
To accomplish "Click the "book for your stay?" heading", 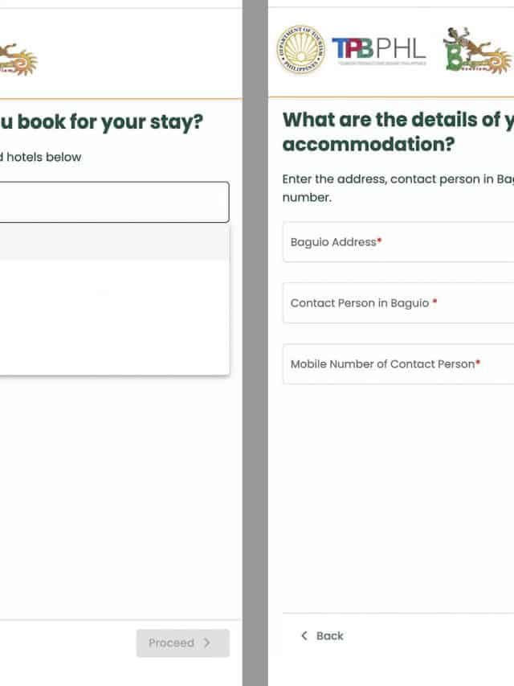I will point(101,123).
